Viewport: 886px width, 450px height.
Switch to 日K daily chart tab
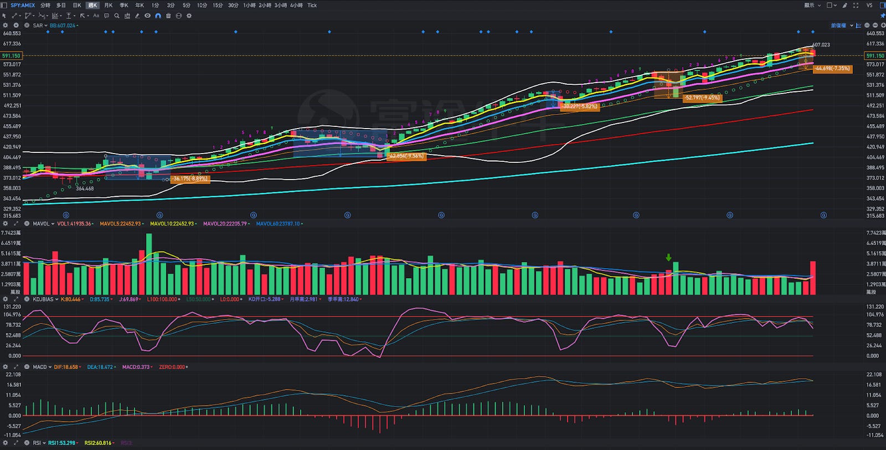pos(77,5)
